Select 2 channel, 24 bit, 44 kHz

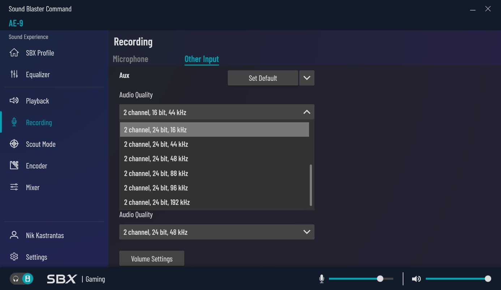[214, 144]
